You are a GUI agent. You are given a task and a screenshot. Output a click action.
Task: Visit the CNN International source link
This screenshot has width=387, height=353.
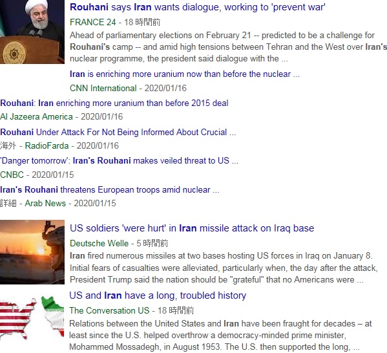click(103, 88)
